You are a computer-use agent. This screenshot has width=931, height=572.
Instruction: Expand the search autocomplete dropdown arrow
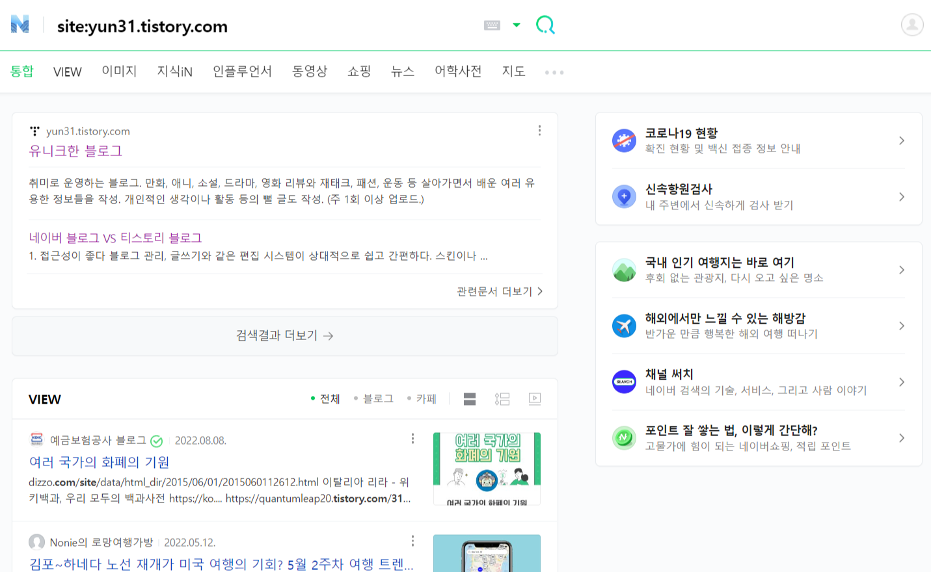click(517, 25)
